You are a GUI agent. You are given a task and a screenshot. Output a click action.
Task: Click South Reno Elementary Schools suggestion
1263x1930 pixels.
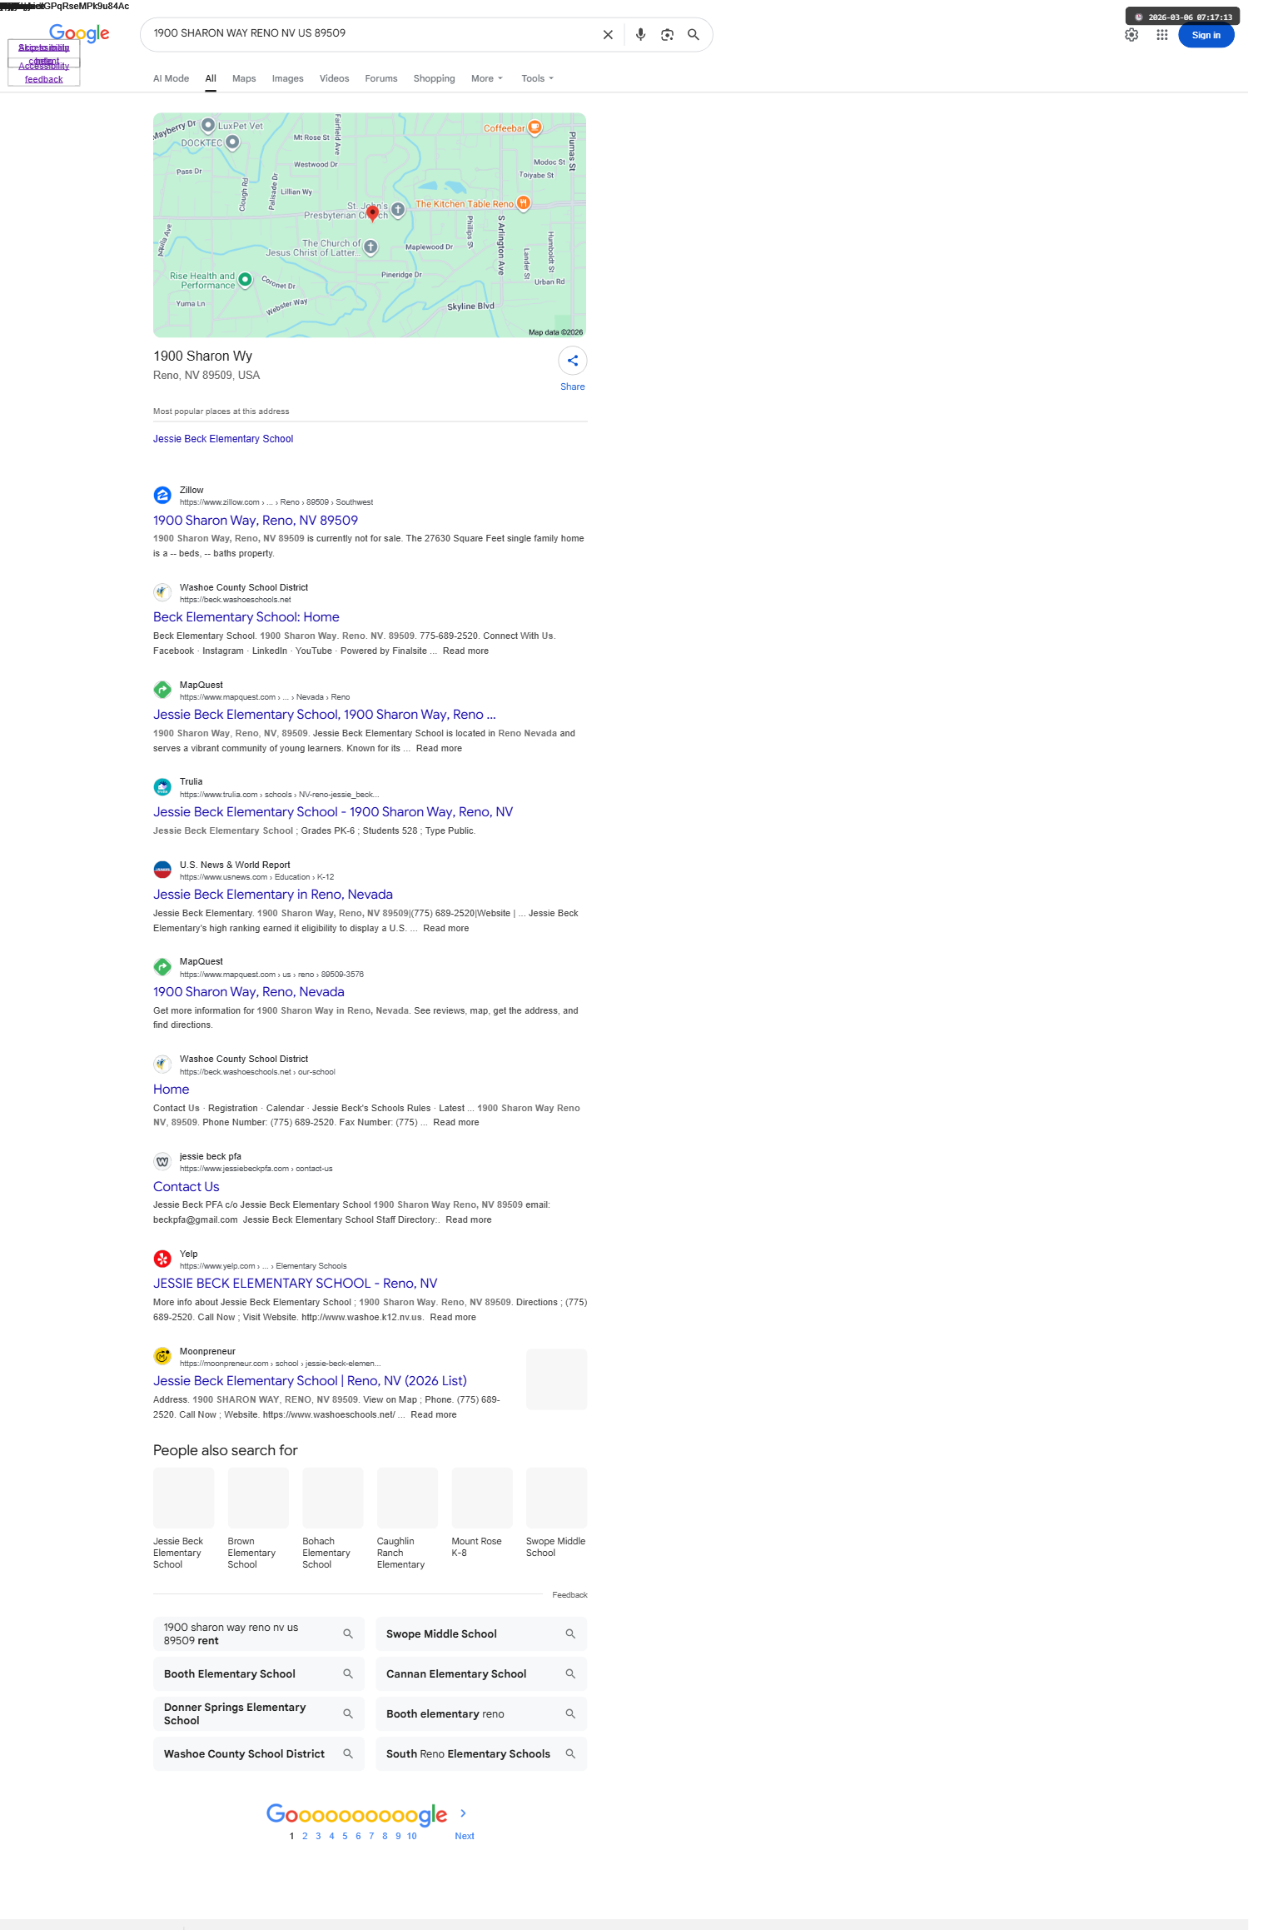(481, 1753)
